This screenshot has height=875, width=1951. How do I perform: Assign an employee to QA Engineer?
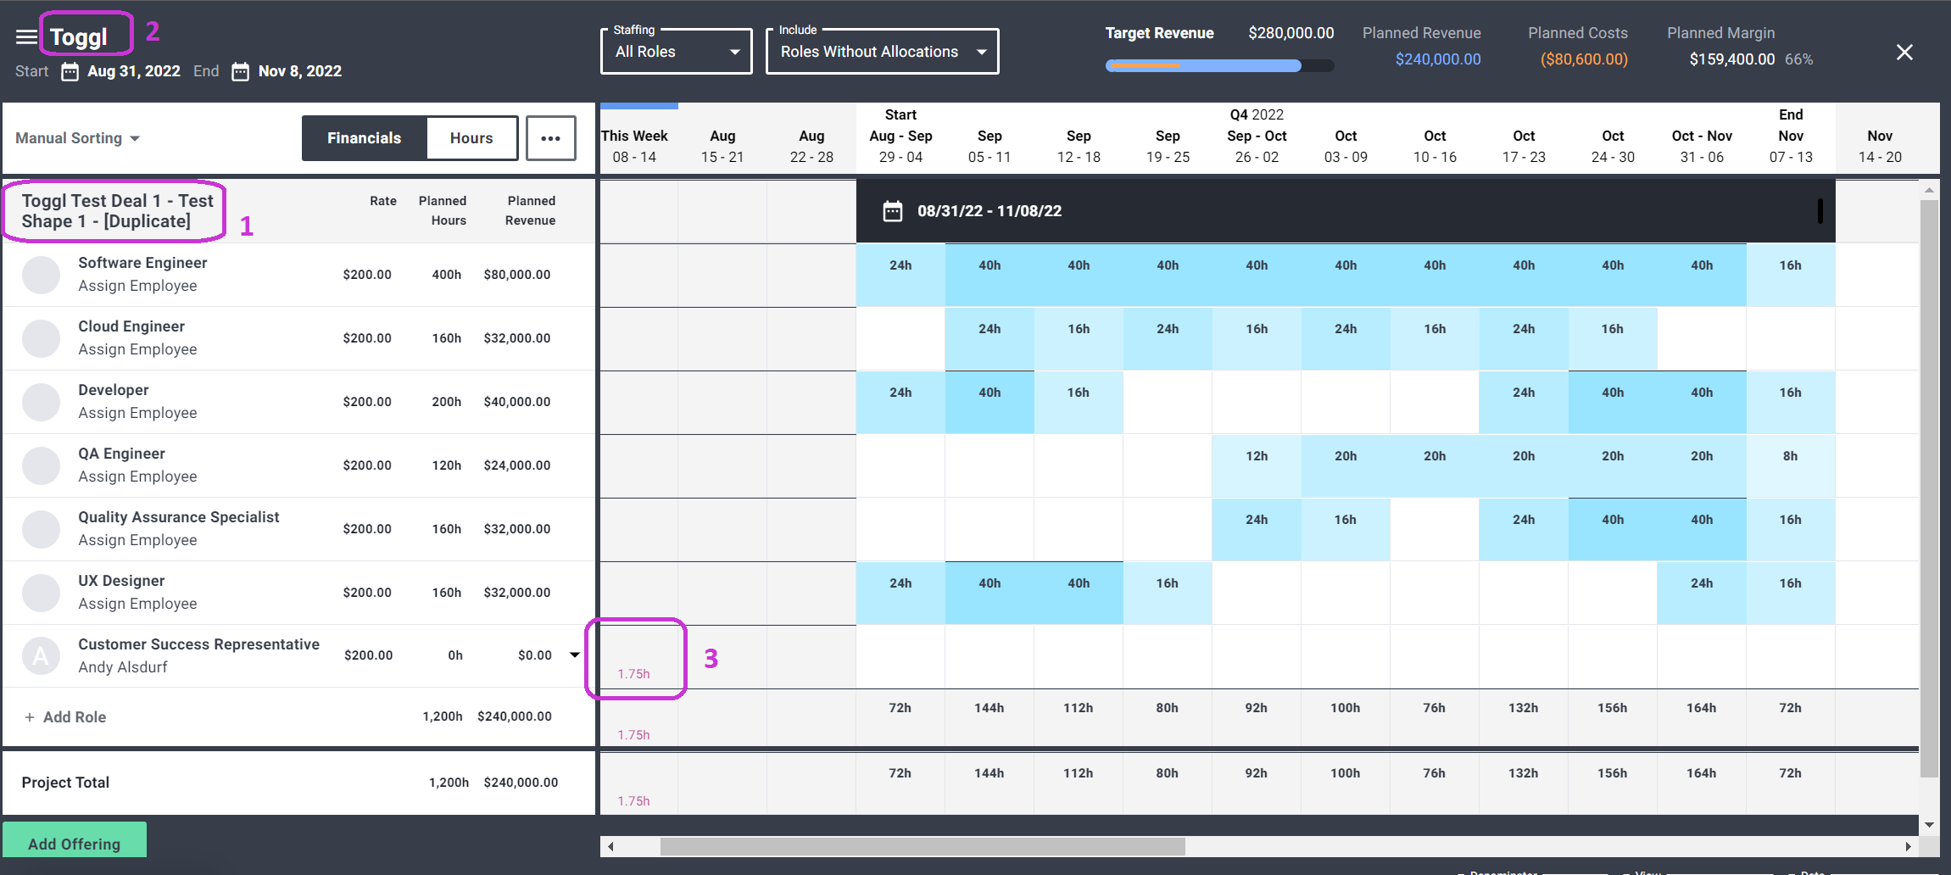pyautogui.click(x=137, y=477)
